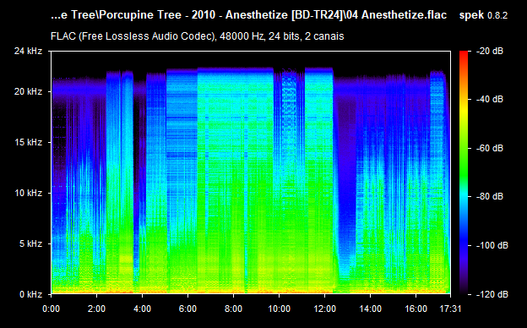
Task: Click the 8:00 time axis label
Action: click(233, 309)
